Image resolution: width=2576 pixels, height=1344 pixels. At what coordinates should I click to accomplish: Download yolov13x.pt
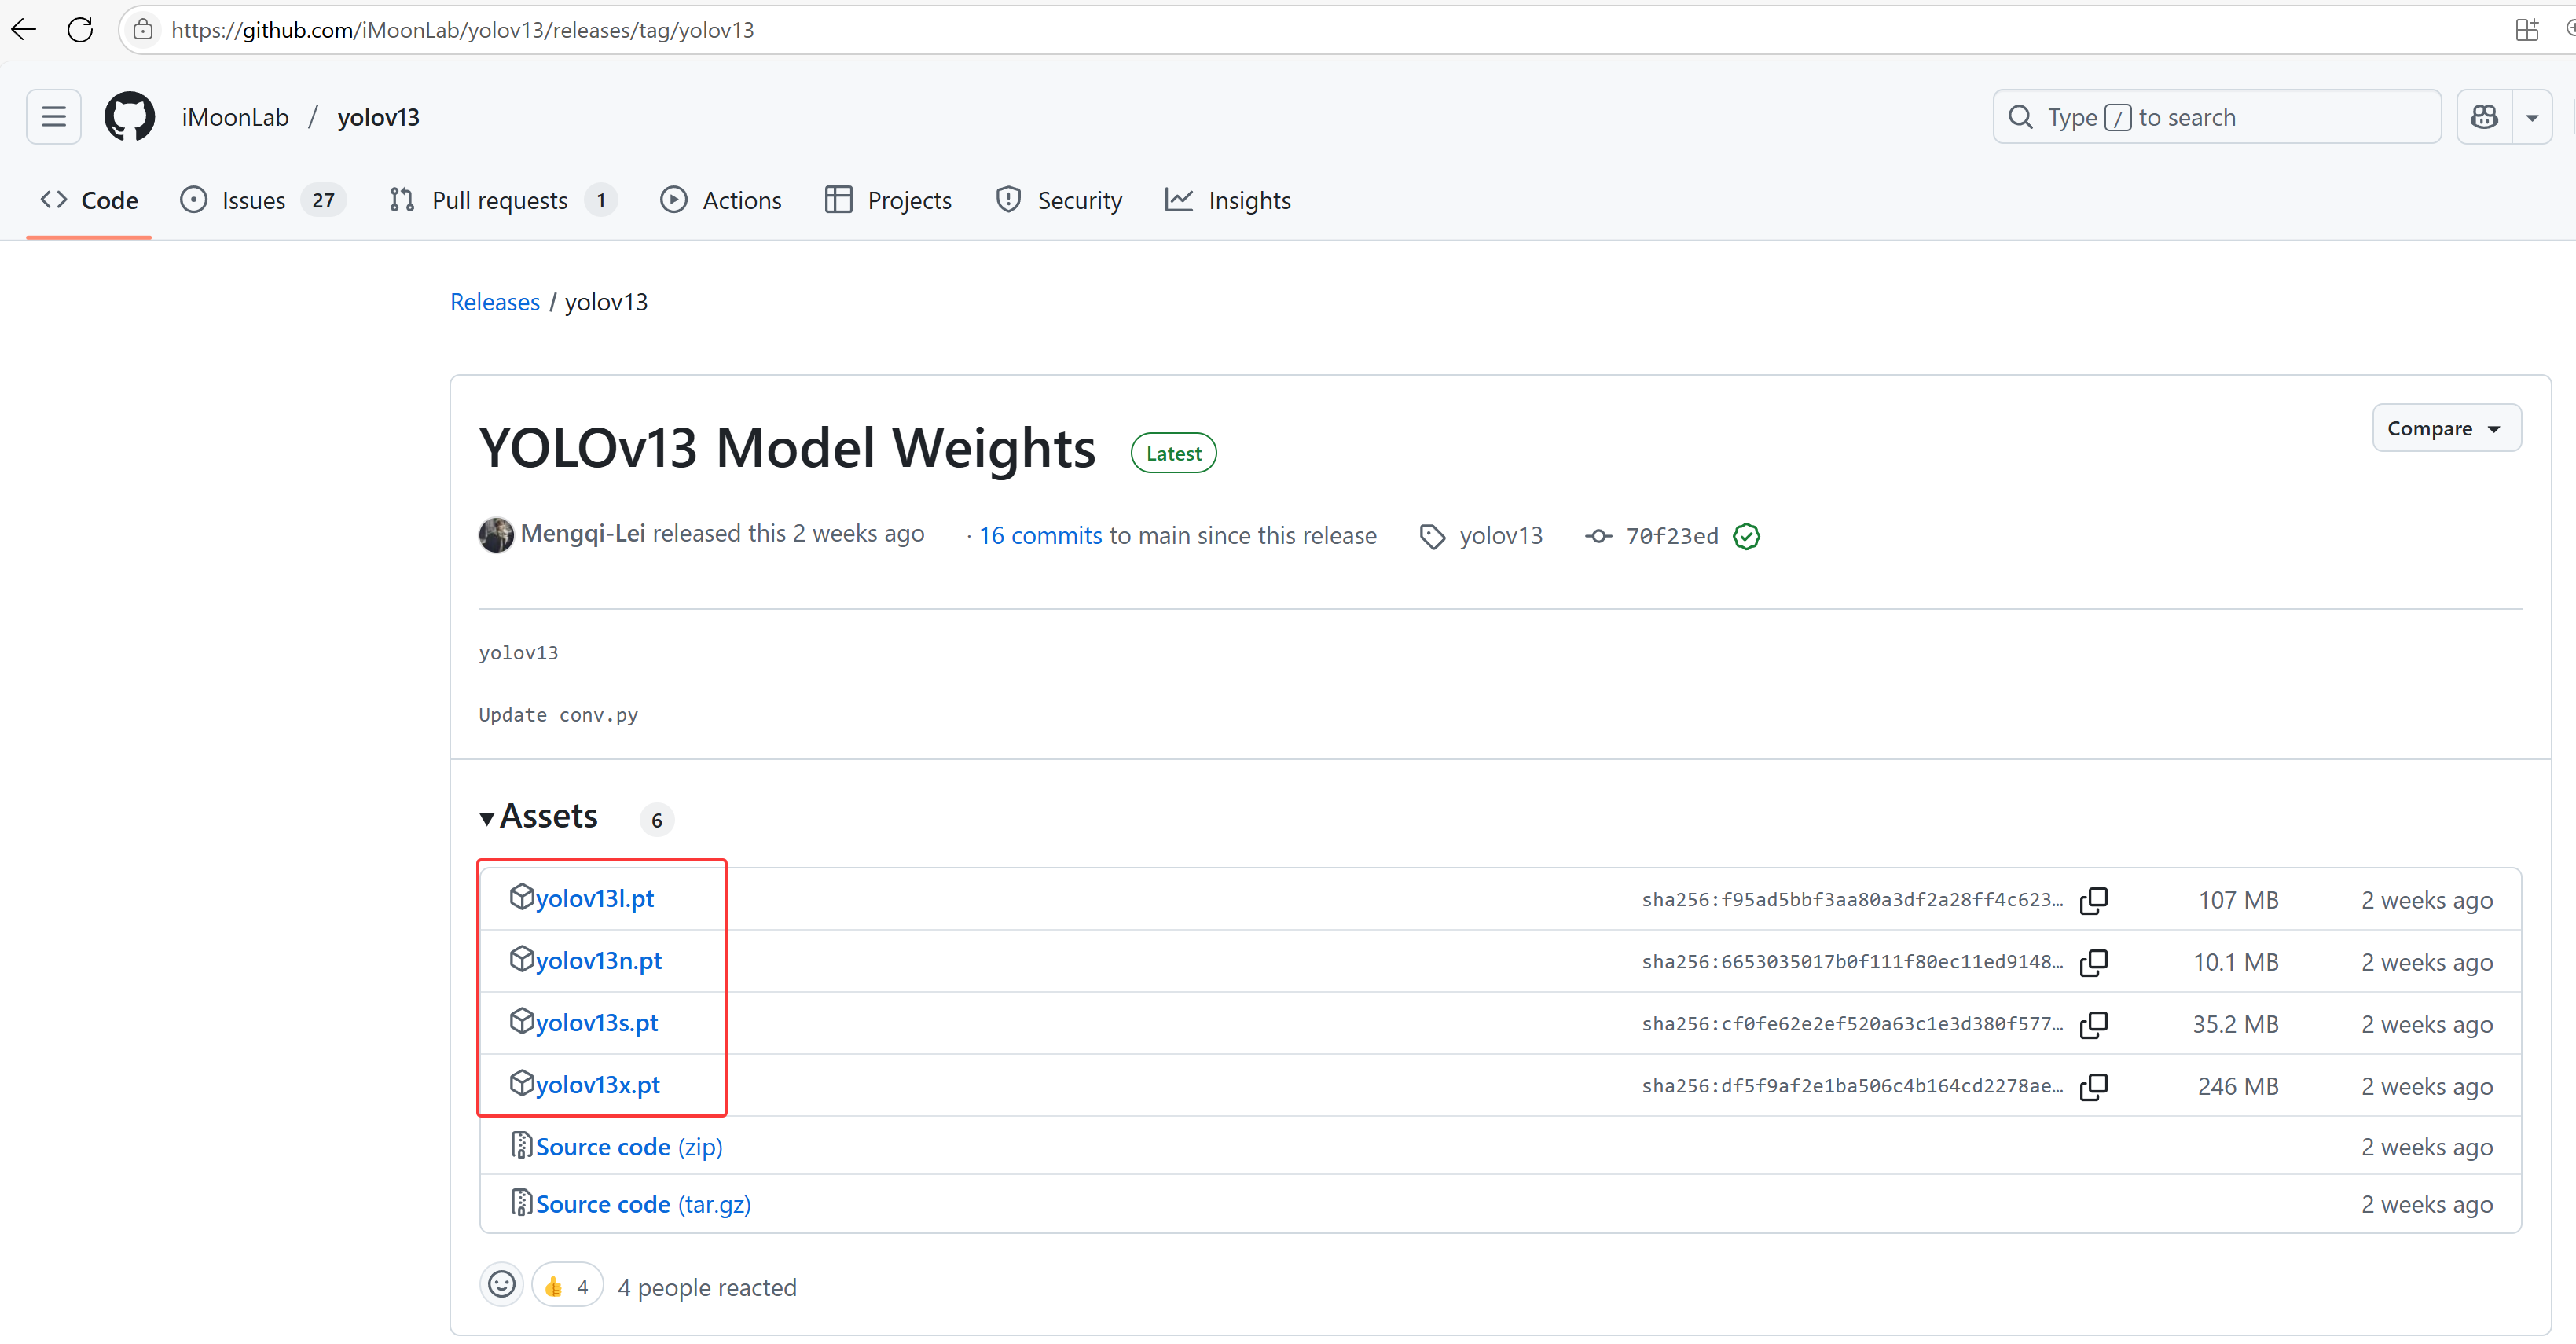597,1084
